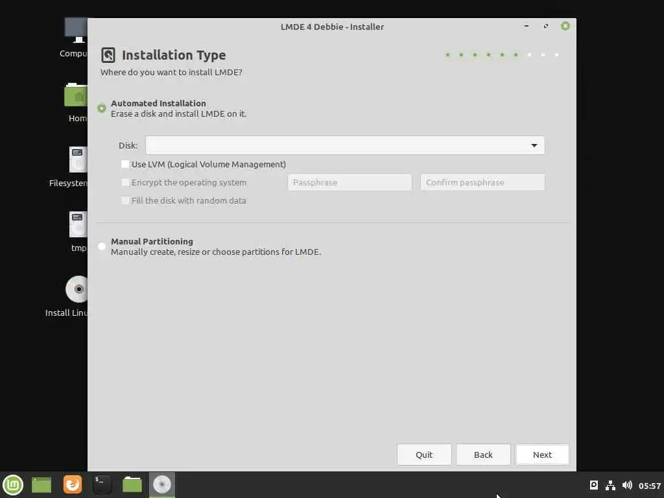The height and width of the screenshot is (498, 664).
Task: Click the removable drives tray icon
Action: (594, 485)
